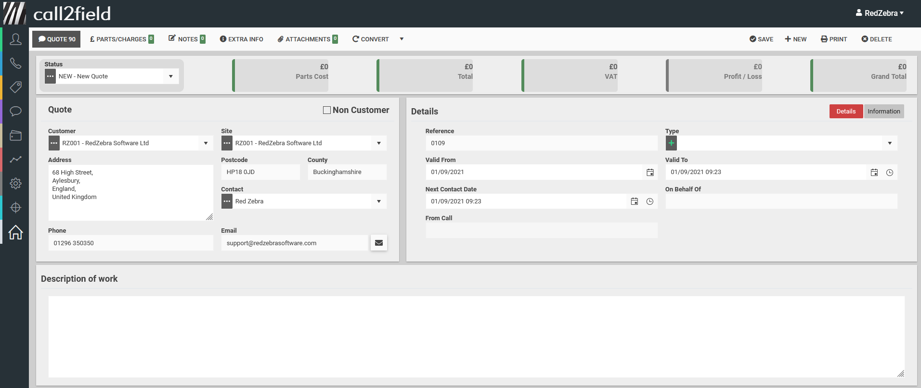Viewport: 921px width, 388px height.
Task: Switch to the Information panel tab
Action: (x=883, y=111)
